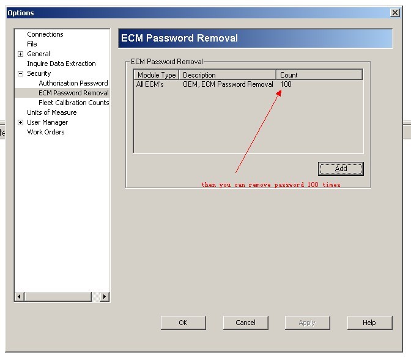Open Work Orders settings

[45, 132]
